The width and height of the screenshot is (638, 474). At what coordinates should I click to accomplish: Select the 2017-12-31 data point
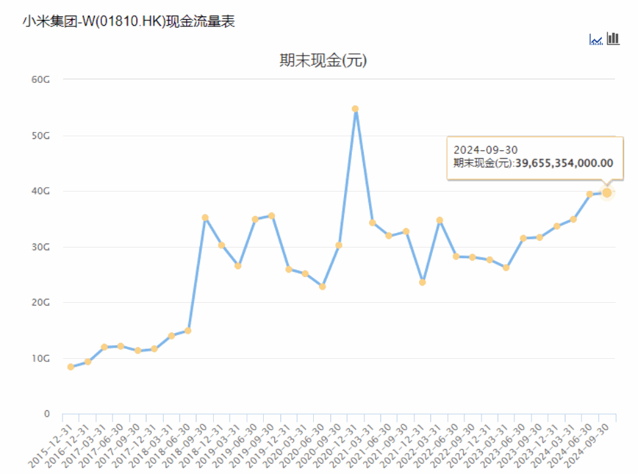coord(154,349)
